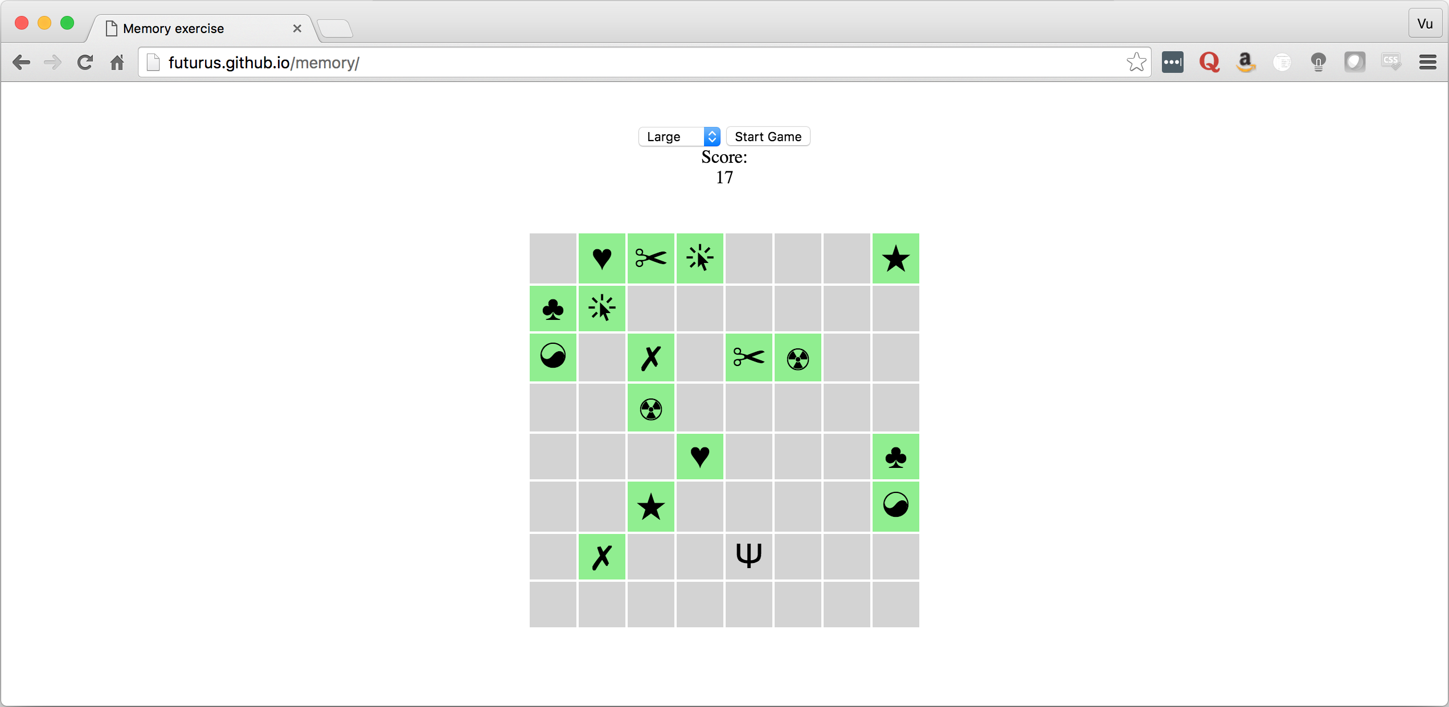Screen dimensions: 1449x707
Task: Open the Amazon extension icon
Action: pos(1245,62)
